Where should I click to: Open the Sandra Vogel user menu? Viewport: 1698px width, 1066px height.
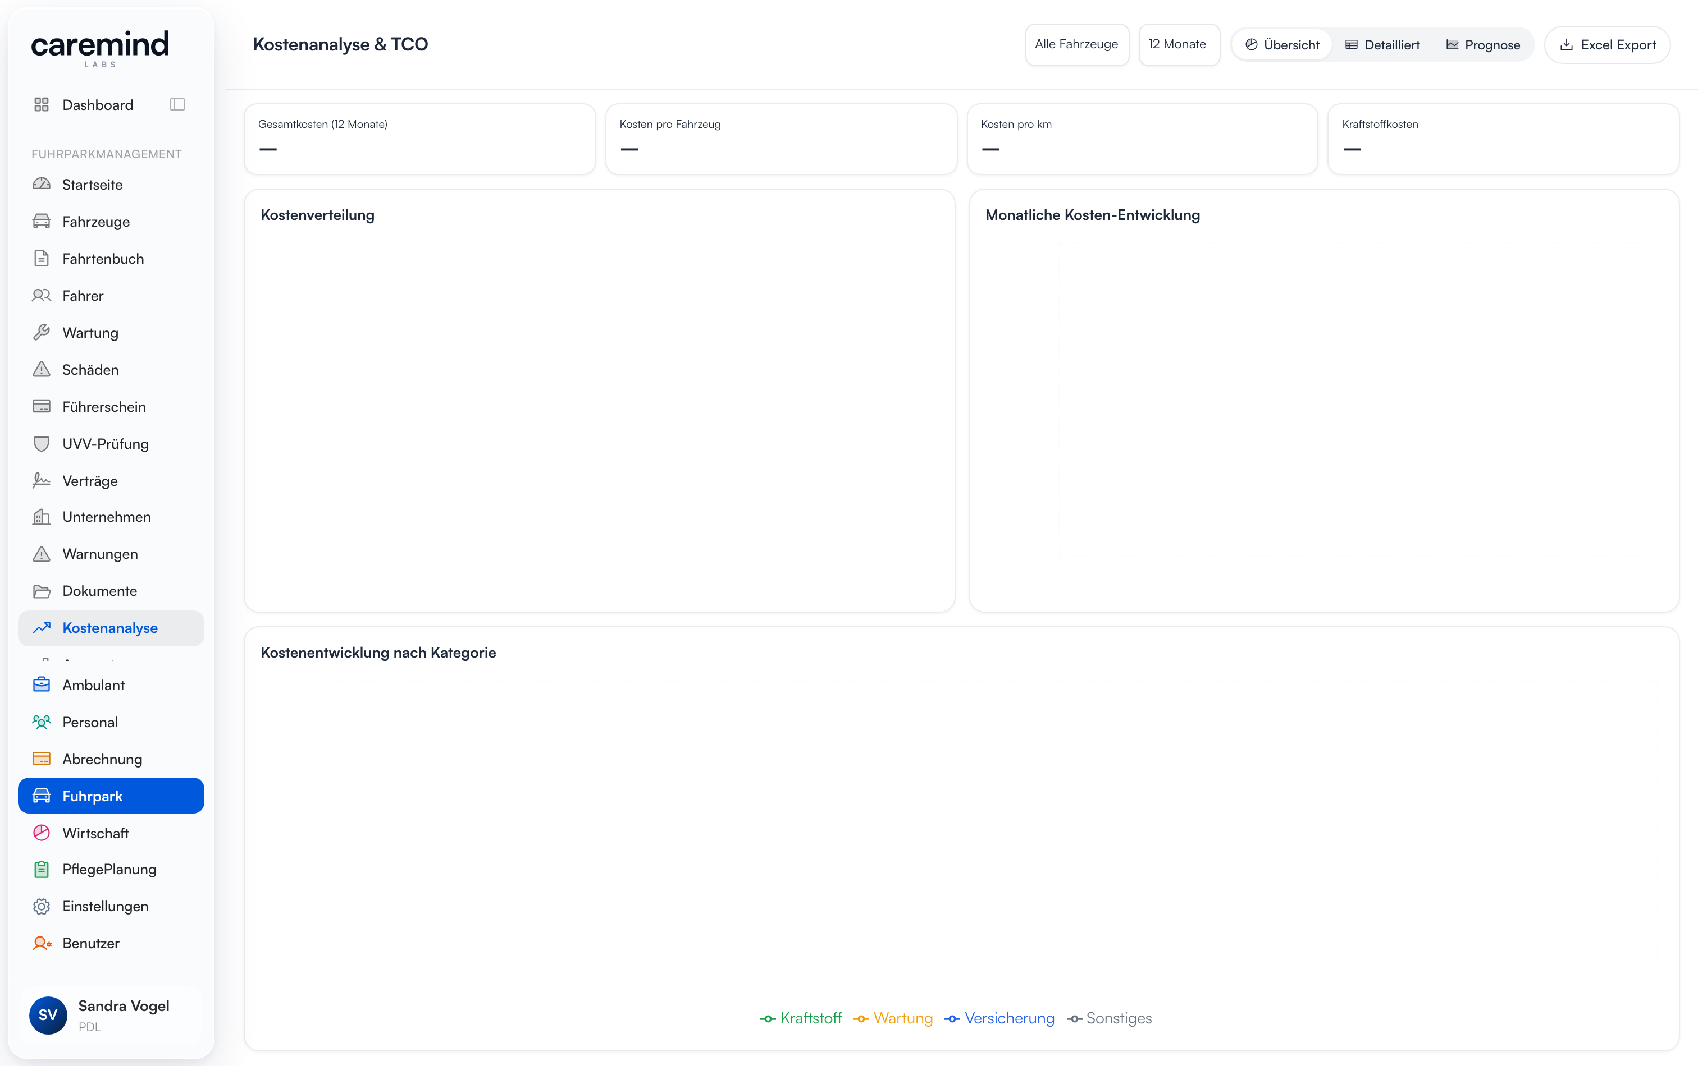click(111, 1016)
